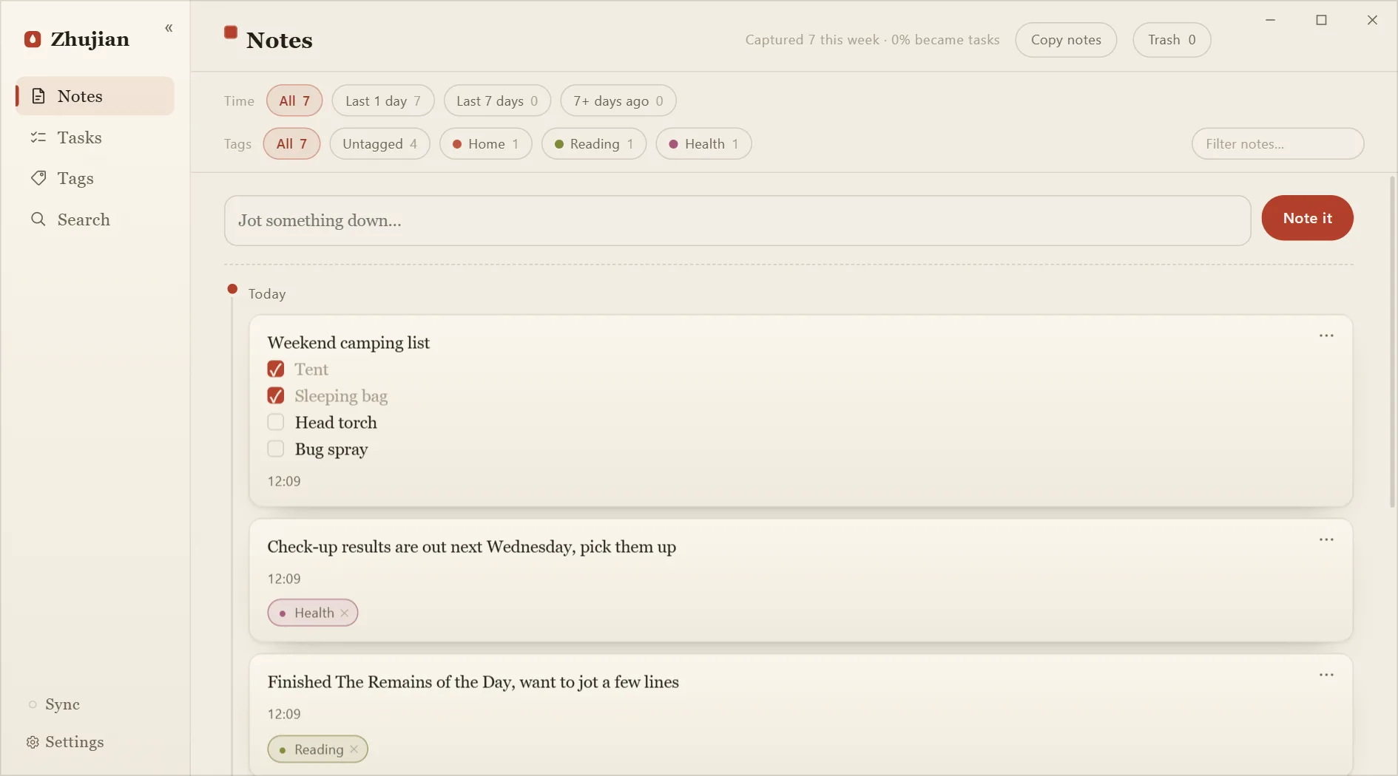Open Settings at the sidebar bottom
The width and height of the screenshot is (1398, 776).
click(x=65, y=742)
